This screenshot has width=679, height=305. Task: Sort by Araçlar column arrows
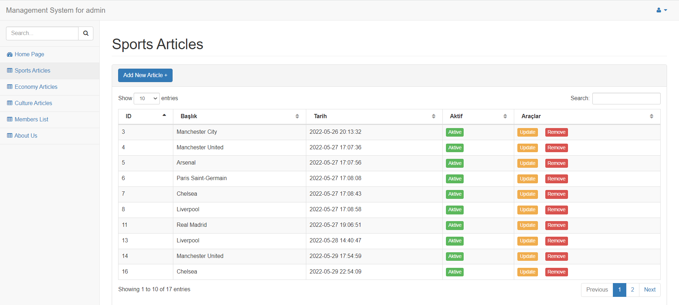point(651,116)
